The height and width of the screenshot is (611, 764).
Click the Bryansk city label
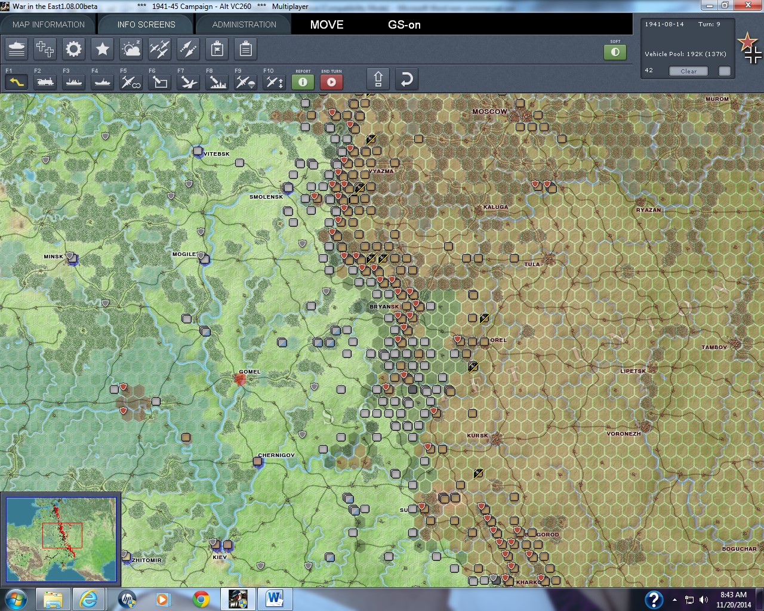(384, 307)
